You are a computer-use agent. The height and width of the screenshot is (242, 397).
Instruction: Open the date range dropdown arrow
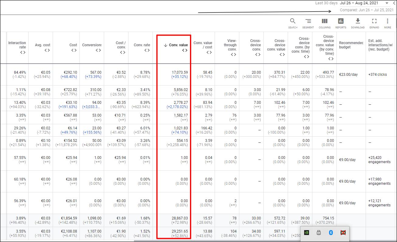(387, 3)
